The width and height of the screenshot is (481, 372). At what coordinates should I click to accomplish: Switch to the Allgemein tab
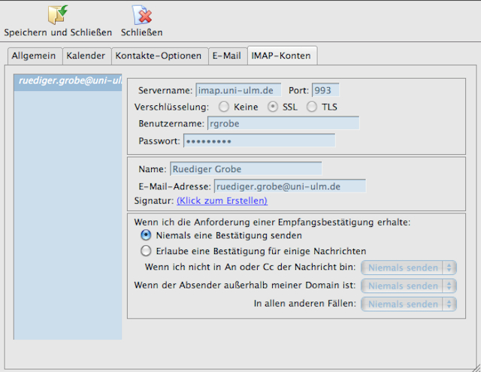(x=35, y=56)
